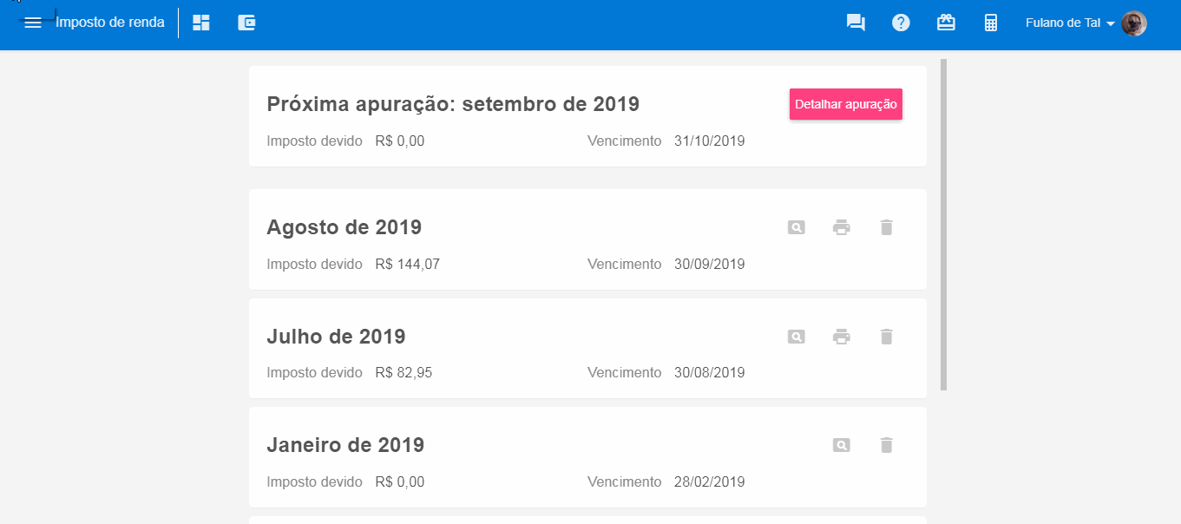Click the Detalhar apuração button
1181x524 pixels.
(846, 104)
